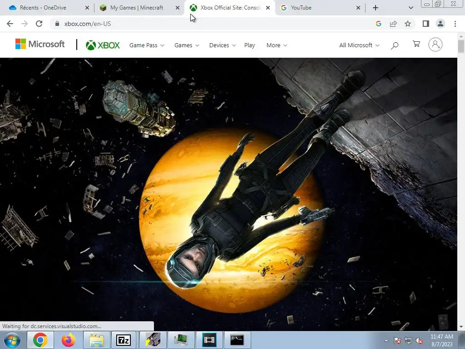Close the Récents - OneDrive tab
This screenshot has width=465, height=349.
[87, 8]
